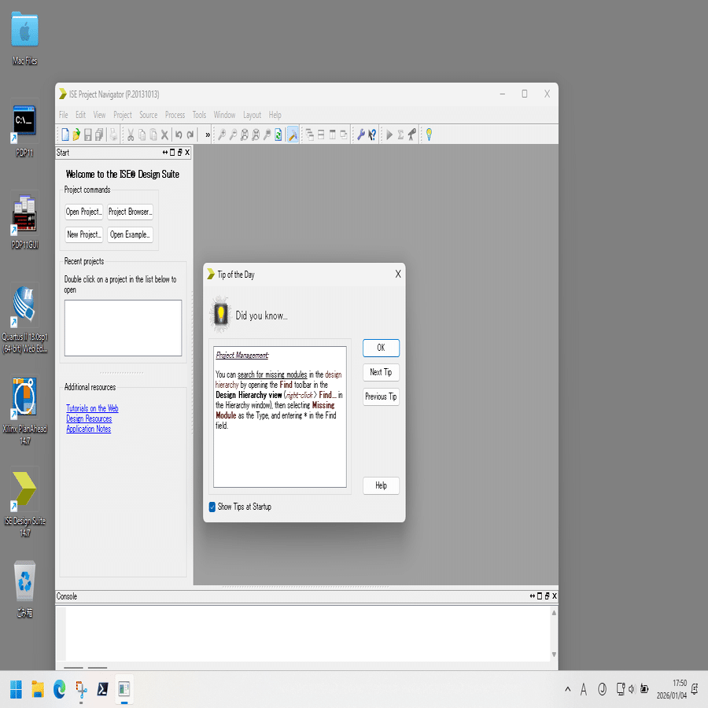
Task: Click the Delete X toolbar icon
Action: 165,135
